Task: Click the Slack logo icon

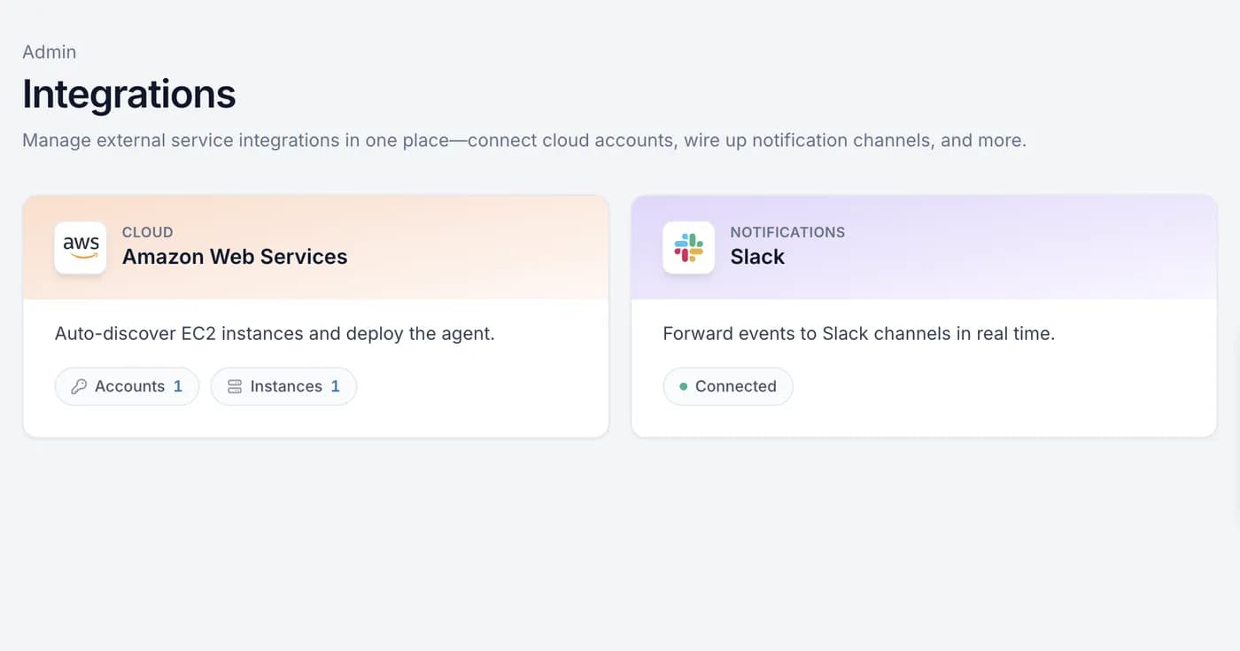Action: click(688, 247)
